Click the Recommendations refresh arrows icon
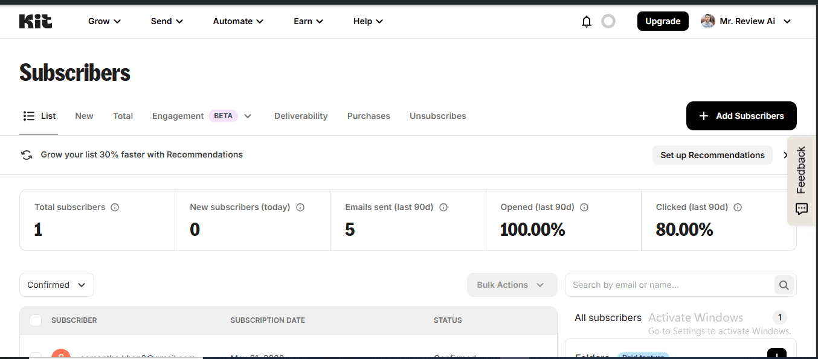Screen dimensions: 818x359 (27, 155)
